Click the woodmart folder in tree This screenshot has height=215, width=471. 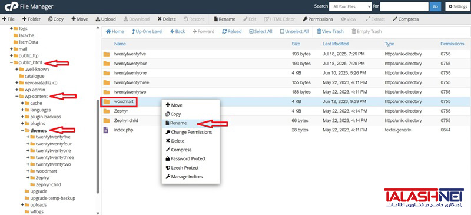tap(47, 171)
